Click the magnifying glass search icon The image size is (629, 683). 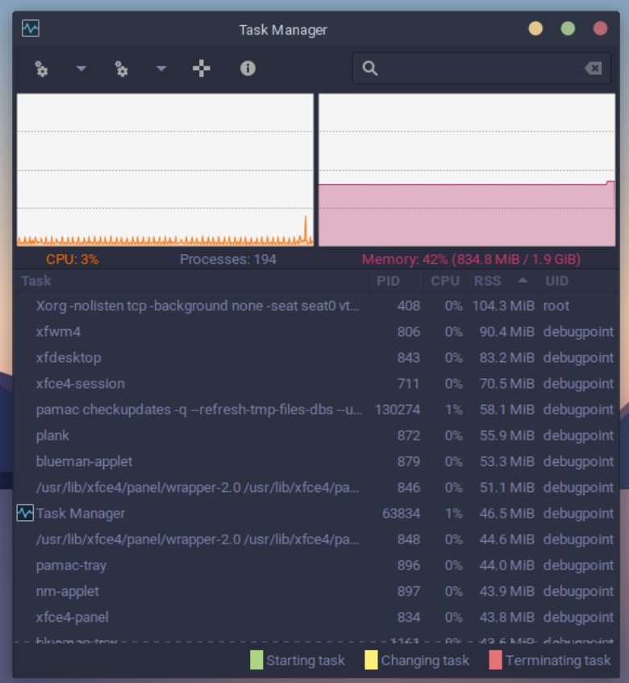370,69
